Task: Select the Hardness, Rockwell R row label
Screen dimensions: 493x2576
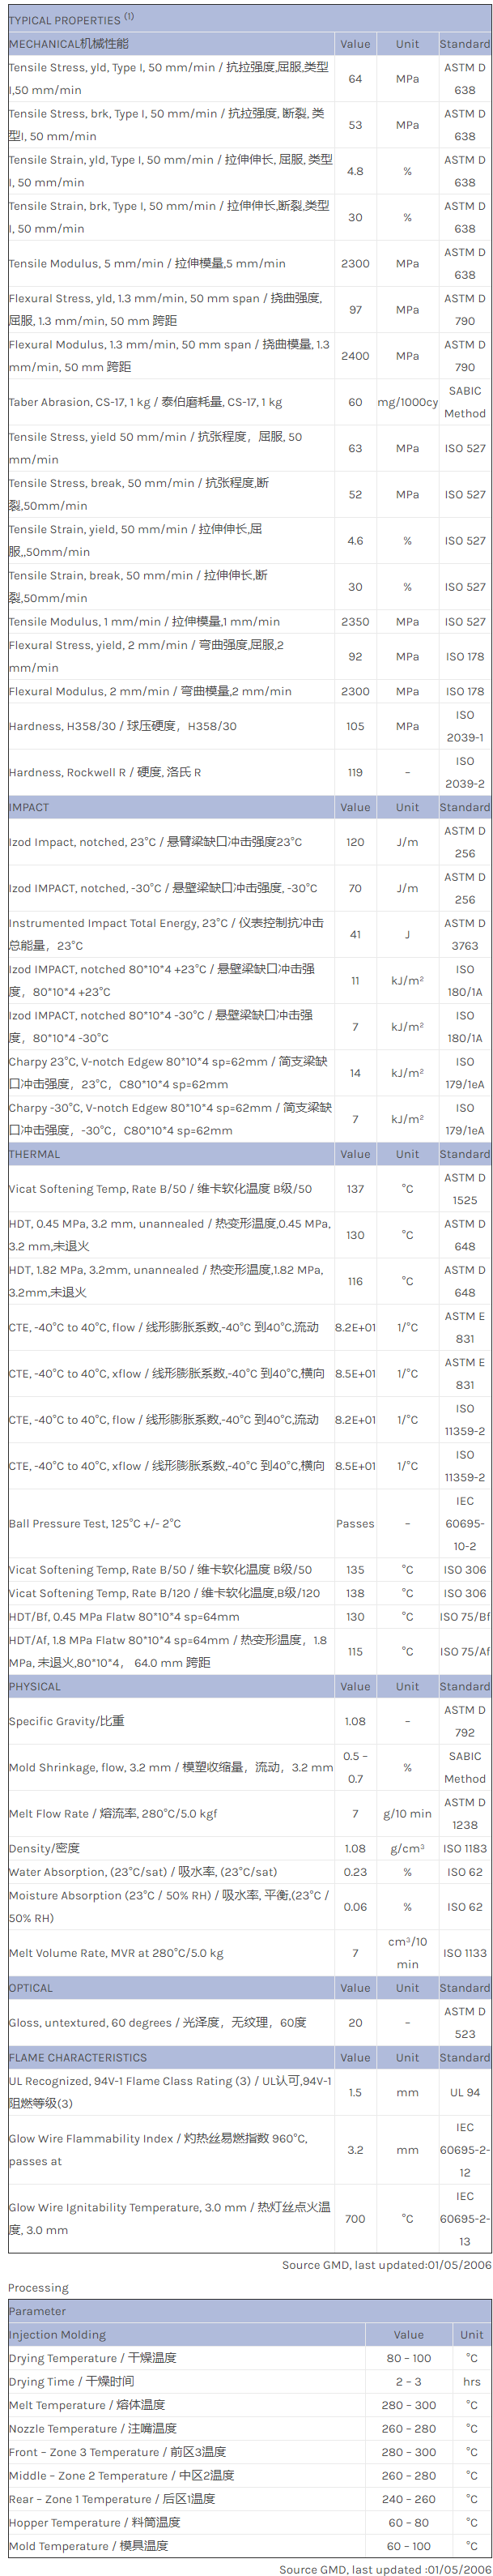Action: (x=105, y=772)
